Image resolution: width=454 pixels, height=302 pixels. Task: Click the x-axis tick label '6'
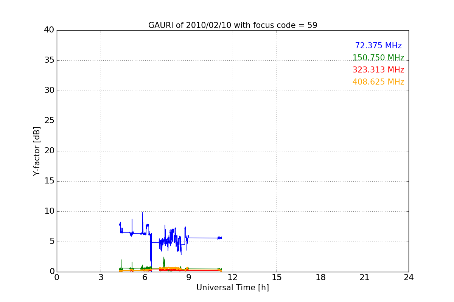(x=145, y=277)
